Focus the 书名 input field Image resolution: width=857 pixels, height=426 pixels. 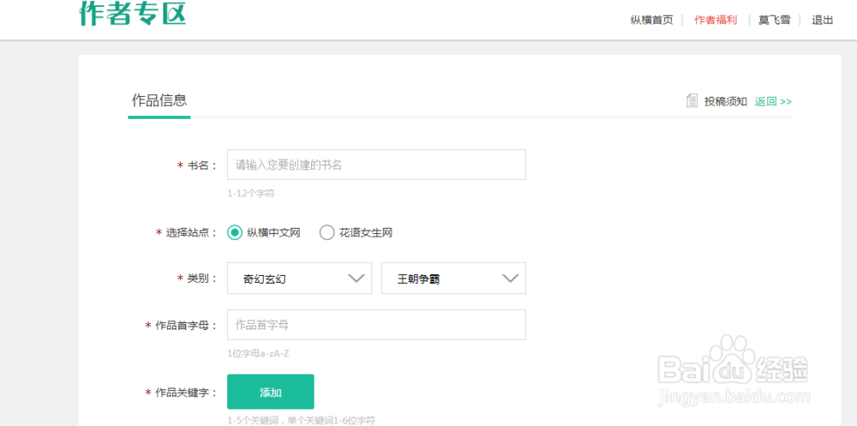(x=376, y=165)
